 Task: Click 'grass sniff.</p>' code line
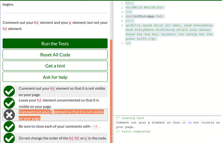pos(140,39)
